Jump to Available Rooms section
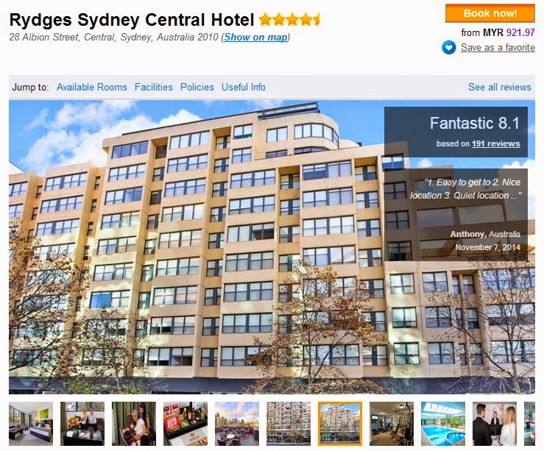Screen dimensions: 544x451 click(x=91, y=87)
